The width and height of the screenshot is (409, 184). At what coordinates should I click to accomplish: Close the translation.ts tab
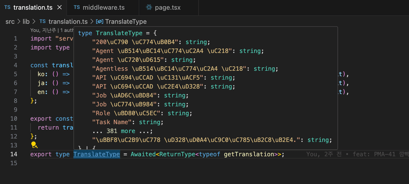59,7
